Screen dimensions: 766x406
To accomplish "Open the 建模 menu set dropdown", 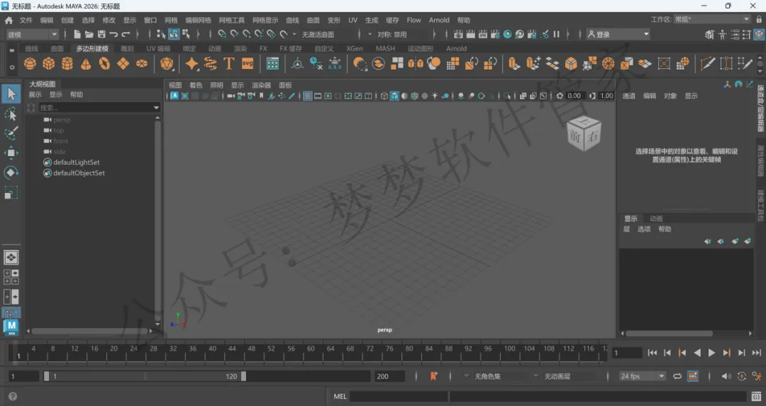I will click(x=32, y=34).
